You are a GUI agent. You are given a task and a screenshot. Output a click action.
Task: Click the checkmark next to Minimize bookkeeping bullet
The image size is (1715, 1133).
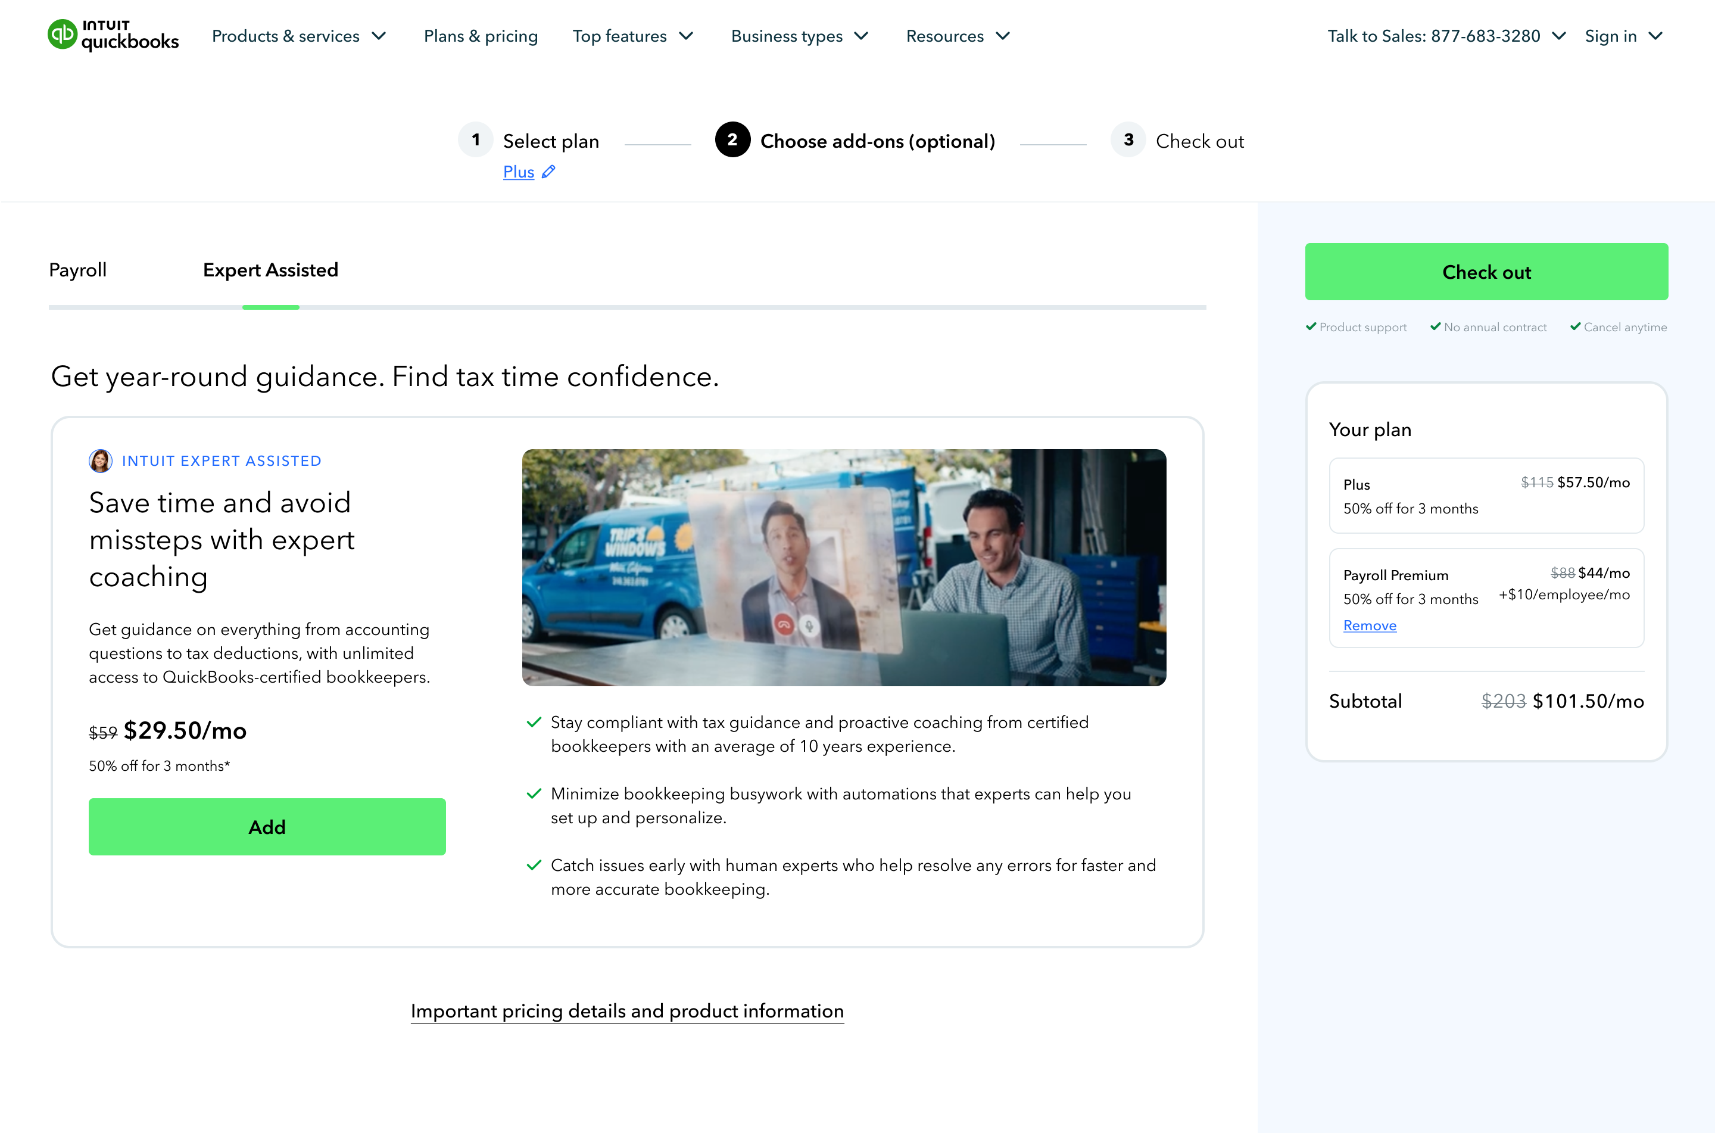534,793
